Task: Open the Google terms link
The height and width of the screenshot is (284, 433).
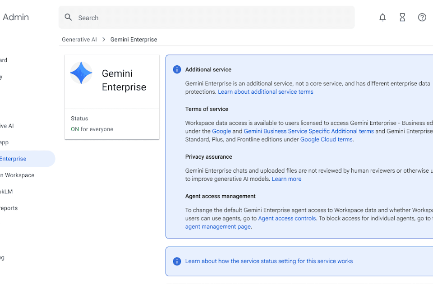Action: click(221, 131)
